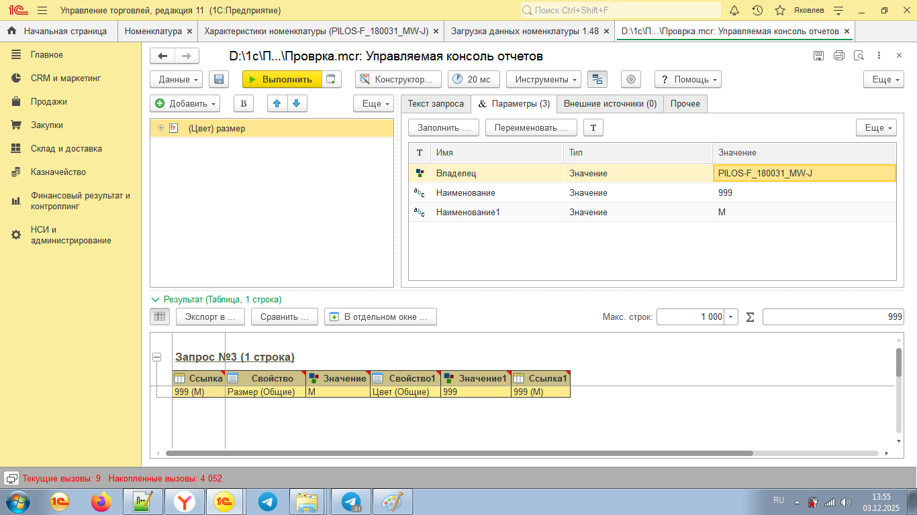
Task: Click В отдельном окне ... button
Action: pos(381,317)
